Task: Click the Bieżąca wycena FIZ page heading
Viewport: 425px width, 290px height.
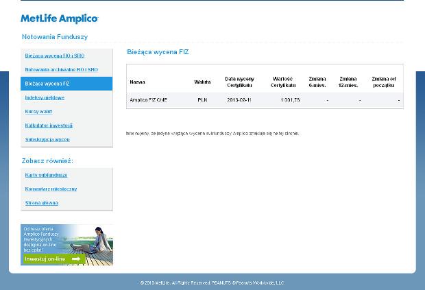Action: tap(158, 52)
